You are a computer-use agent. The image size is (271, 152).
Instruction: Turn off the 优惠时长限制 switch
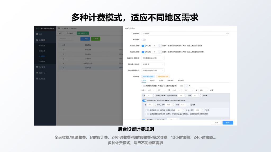(x=144, y=52)
